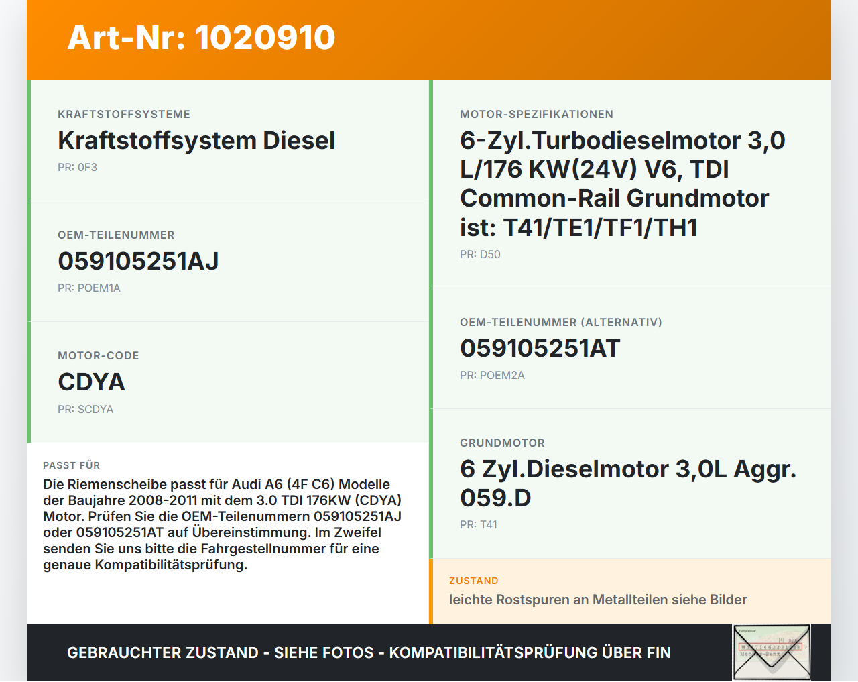Click the 'Die Riemenscheibe passt für Audi A6' paragraph

coord(223,524)
